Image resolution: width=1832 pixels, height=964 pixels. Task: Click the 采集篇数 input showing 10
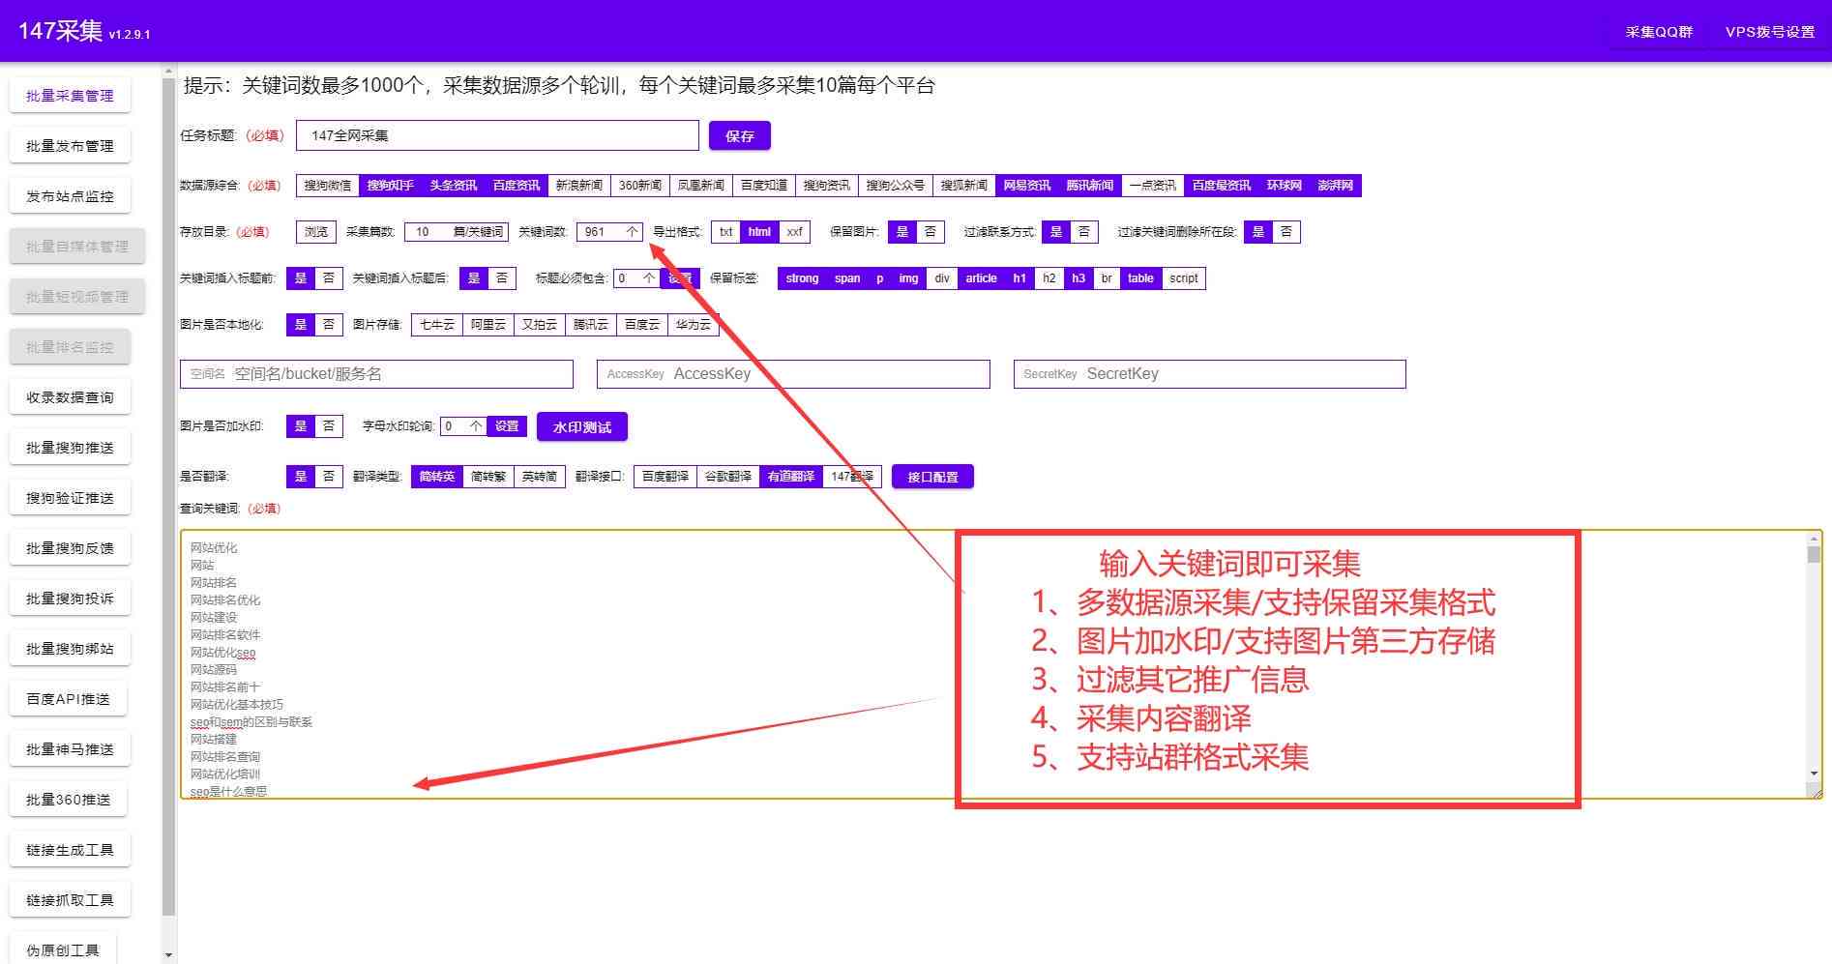pos(455,232)
